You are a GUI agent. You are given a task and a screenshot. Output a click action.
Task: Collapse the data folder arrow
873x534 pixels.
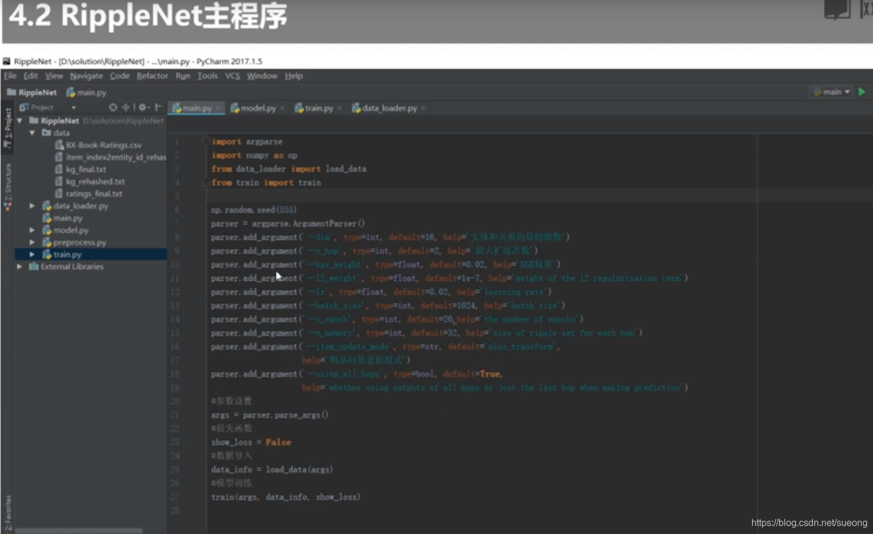(x=32, y=133)
